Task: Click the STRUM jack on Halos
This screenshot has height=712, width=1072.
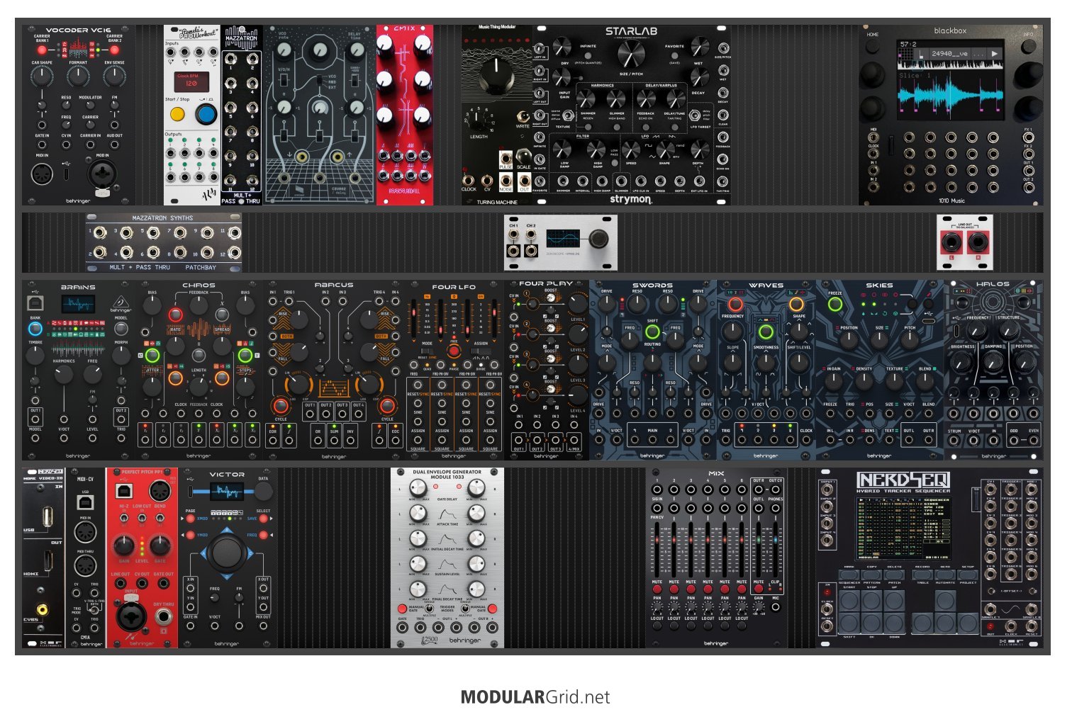Action: [x=954, y=440]
